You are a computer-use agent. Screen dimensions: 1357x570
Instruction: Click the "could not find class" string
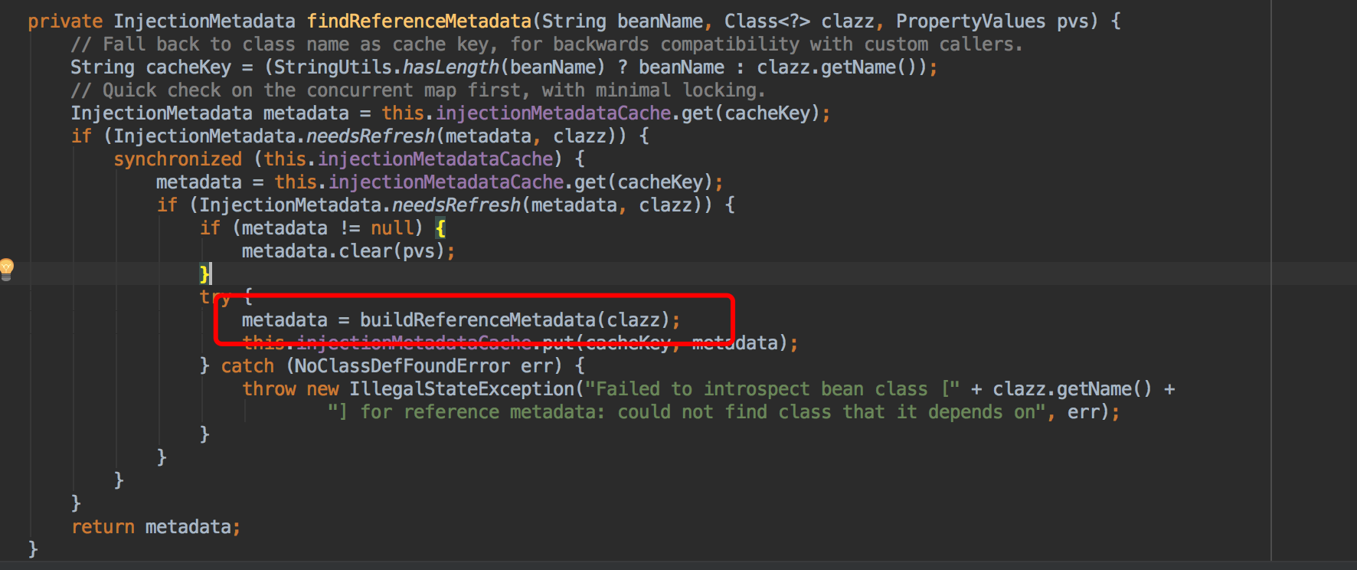point(687,412)
